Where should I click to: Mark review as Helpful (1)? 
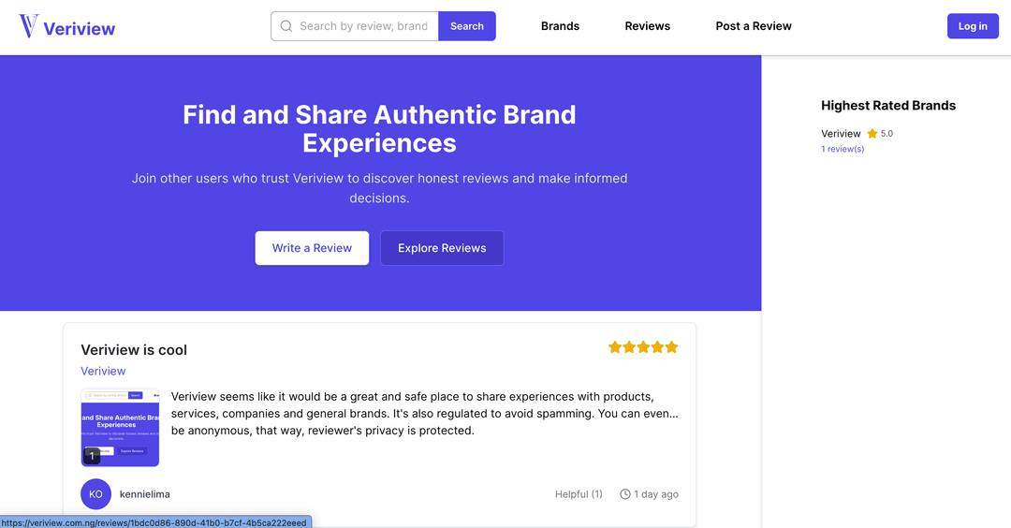tap(579, 494)
